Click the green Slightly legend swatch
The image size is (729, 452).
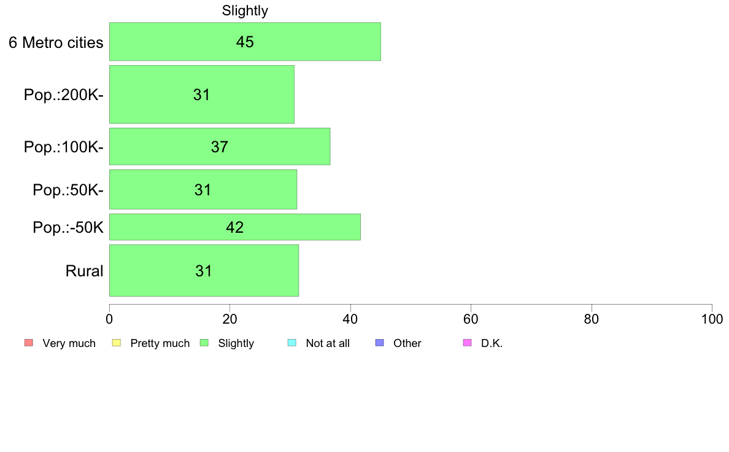point(204,343)
